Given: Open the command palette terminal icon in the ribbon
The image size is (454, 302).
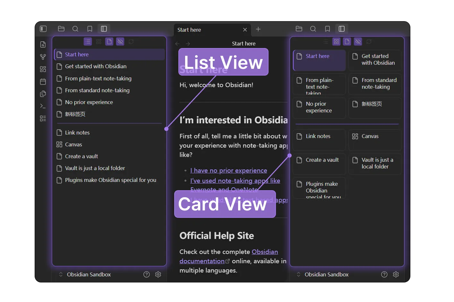Looking at the screenshot, I should click(x=43, y=106).
